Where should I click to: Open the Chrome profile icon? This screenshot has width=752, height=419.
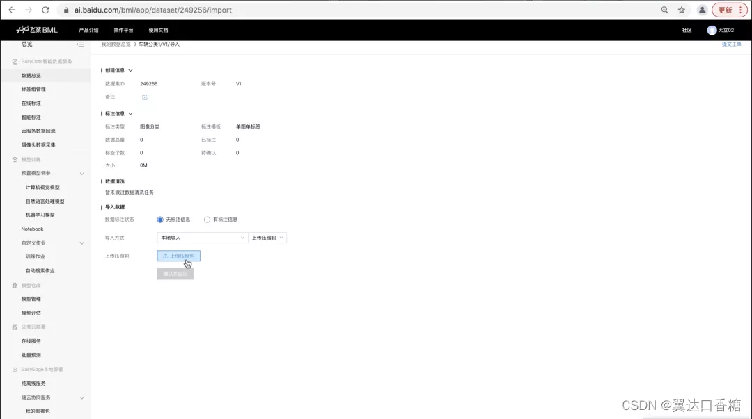702,10
